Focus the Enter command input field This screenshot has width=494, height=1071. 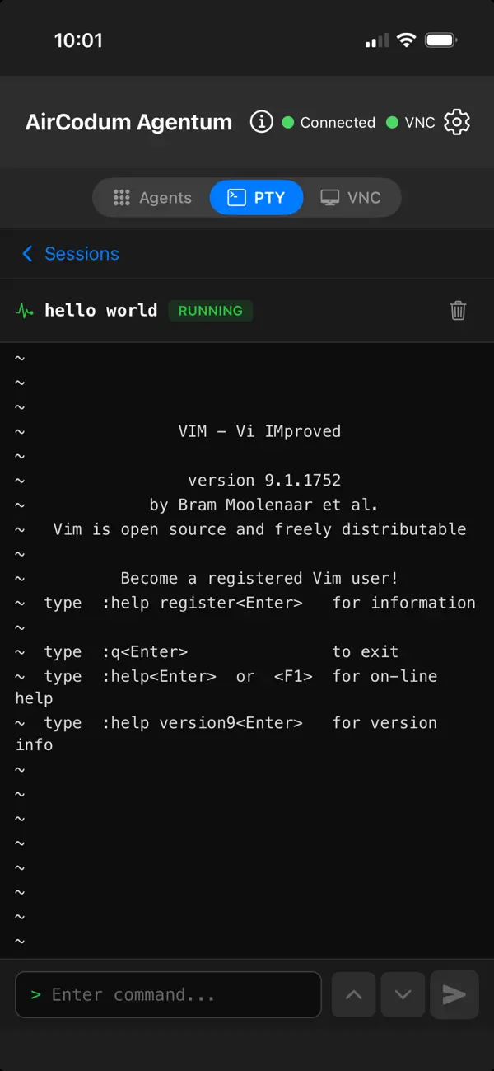click(168, 994)
